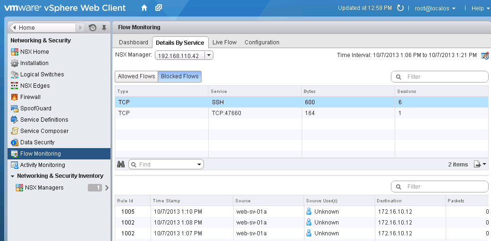
Task: Pin the navigator panel with the pushpin icon
Action: click(104, 27)
